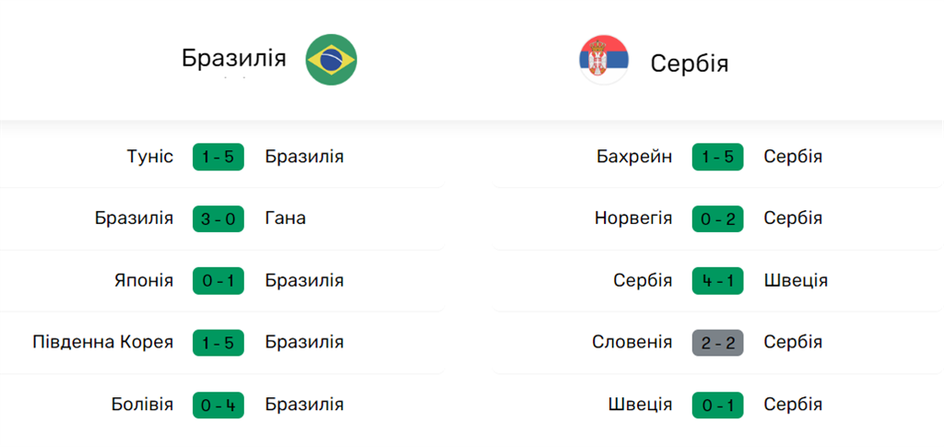Open the Японія 0-1 Бразилія score badge
Screen dimensions: 944x447
tap(218, 280)
